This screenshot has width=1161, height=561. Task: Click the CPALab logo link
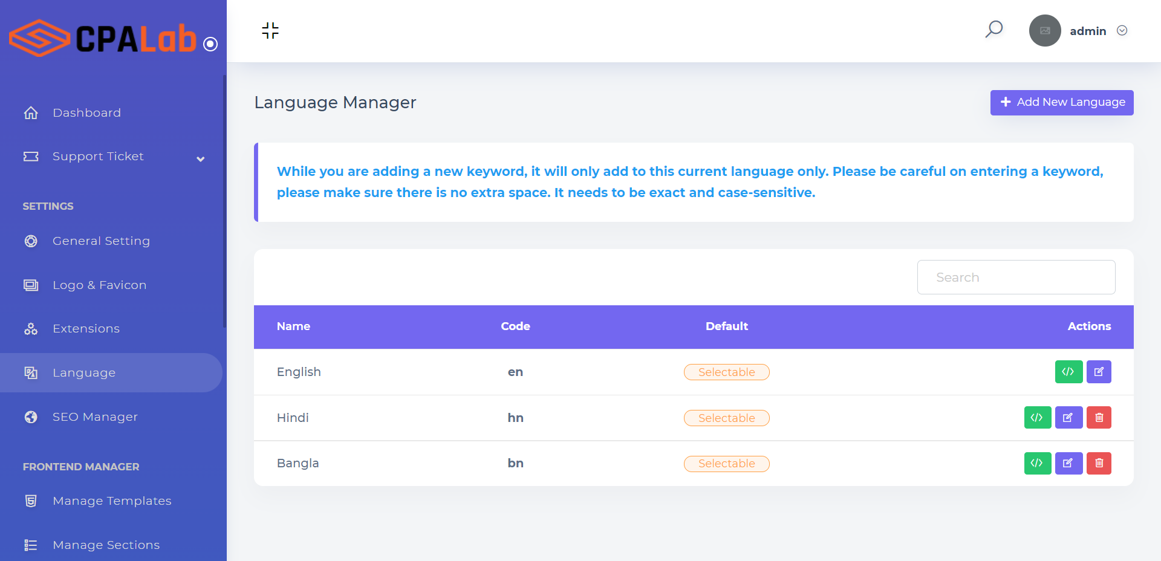pos(103,38)
